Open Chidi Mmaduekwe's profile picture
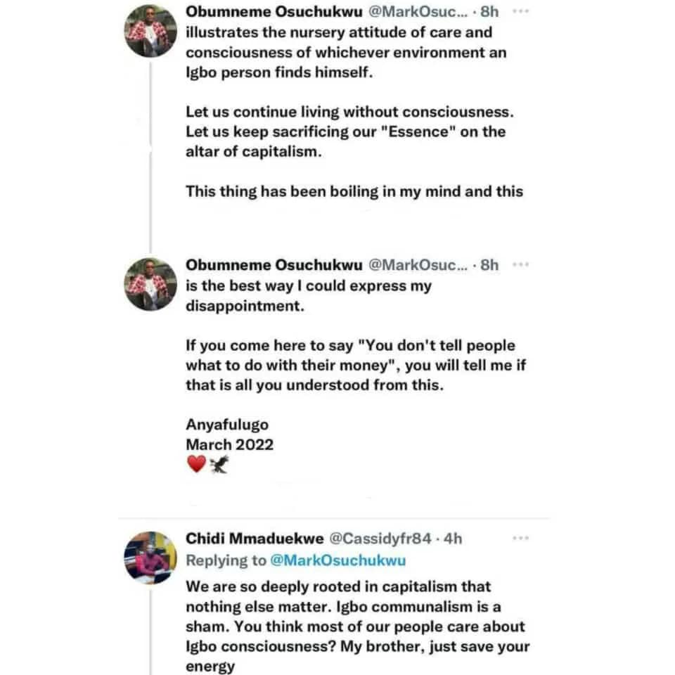This screenshot has height=675, width=675. [150, 557]
